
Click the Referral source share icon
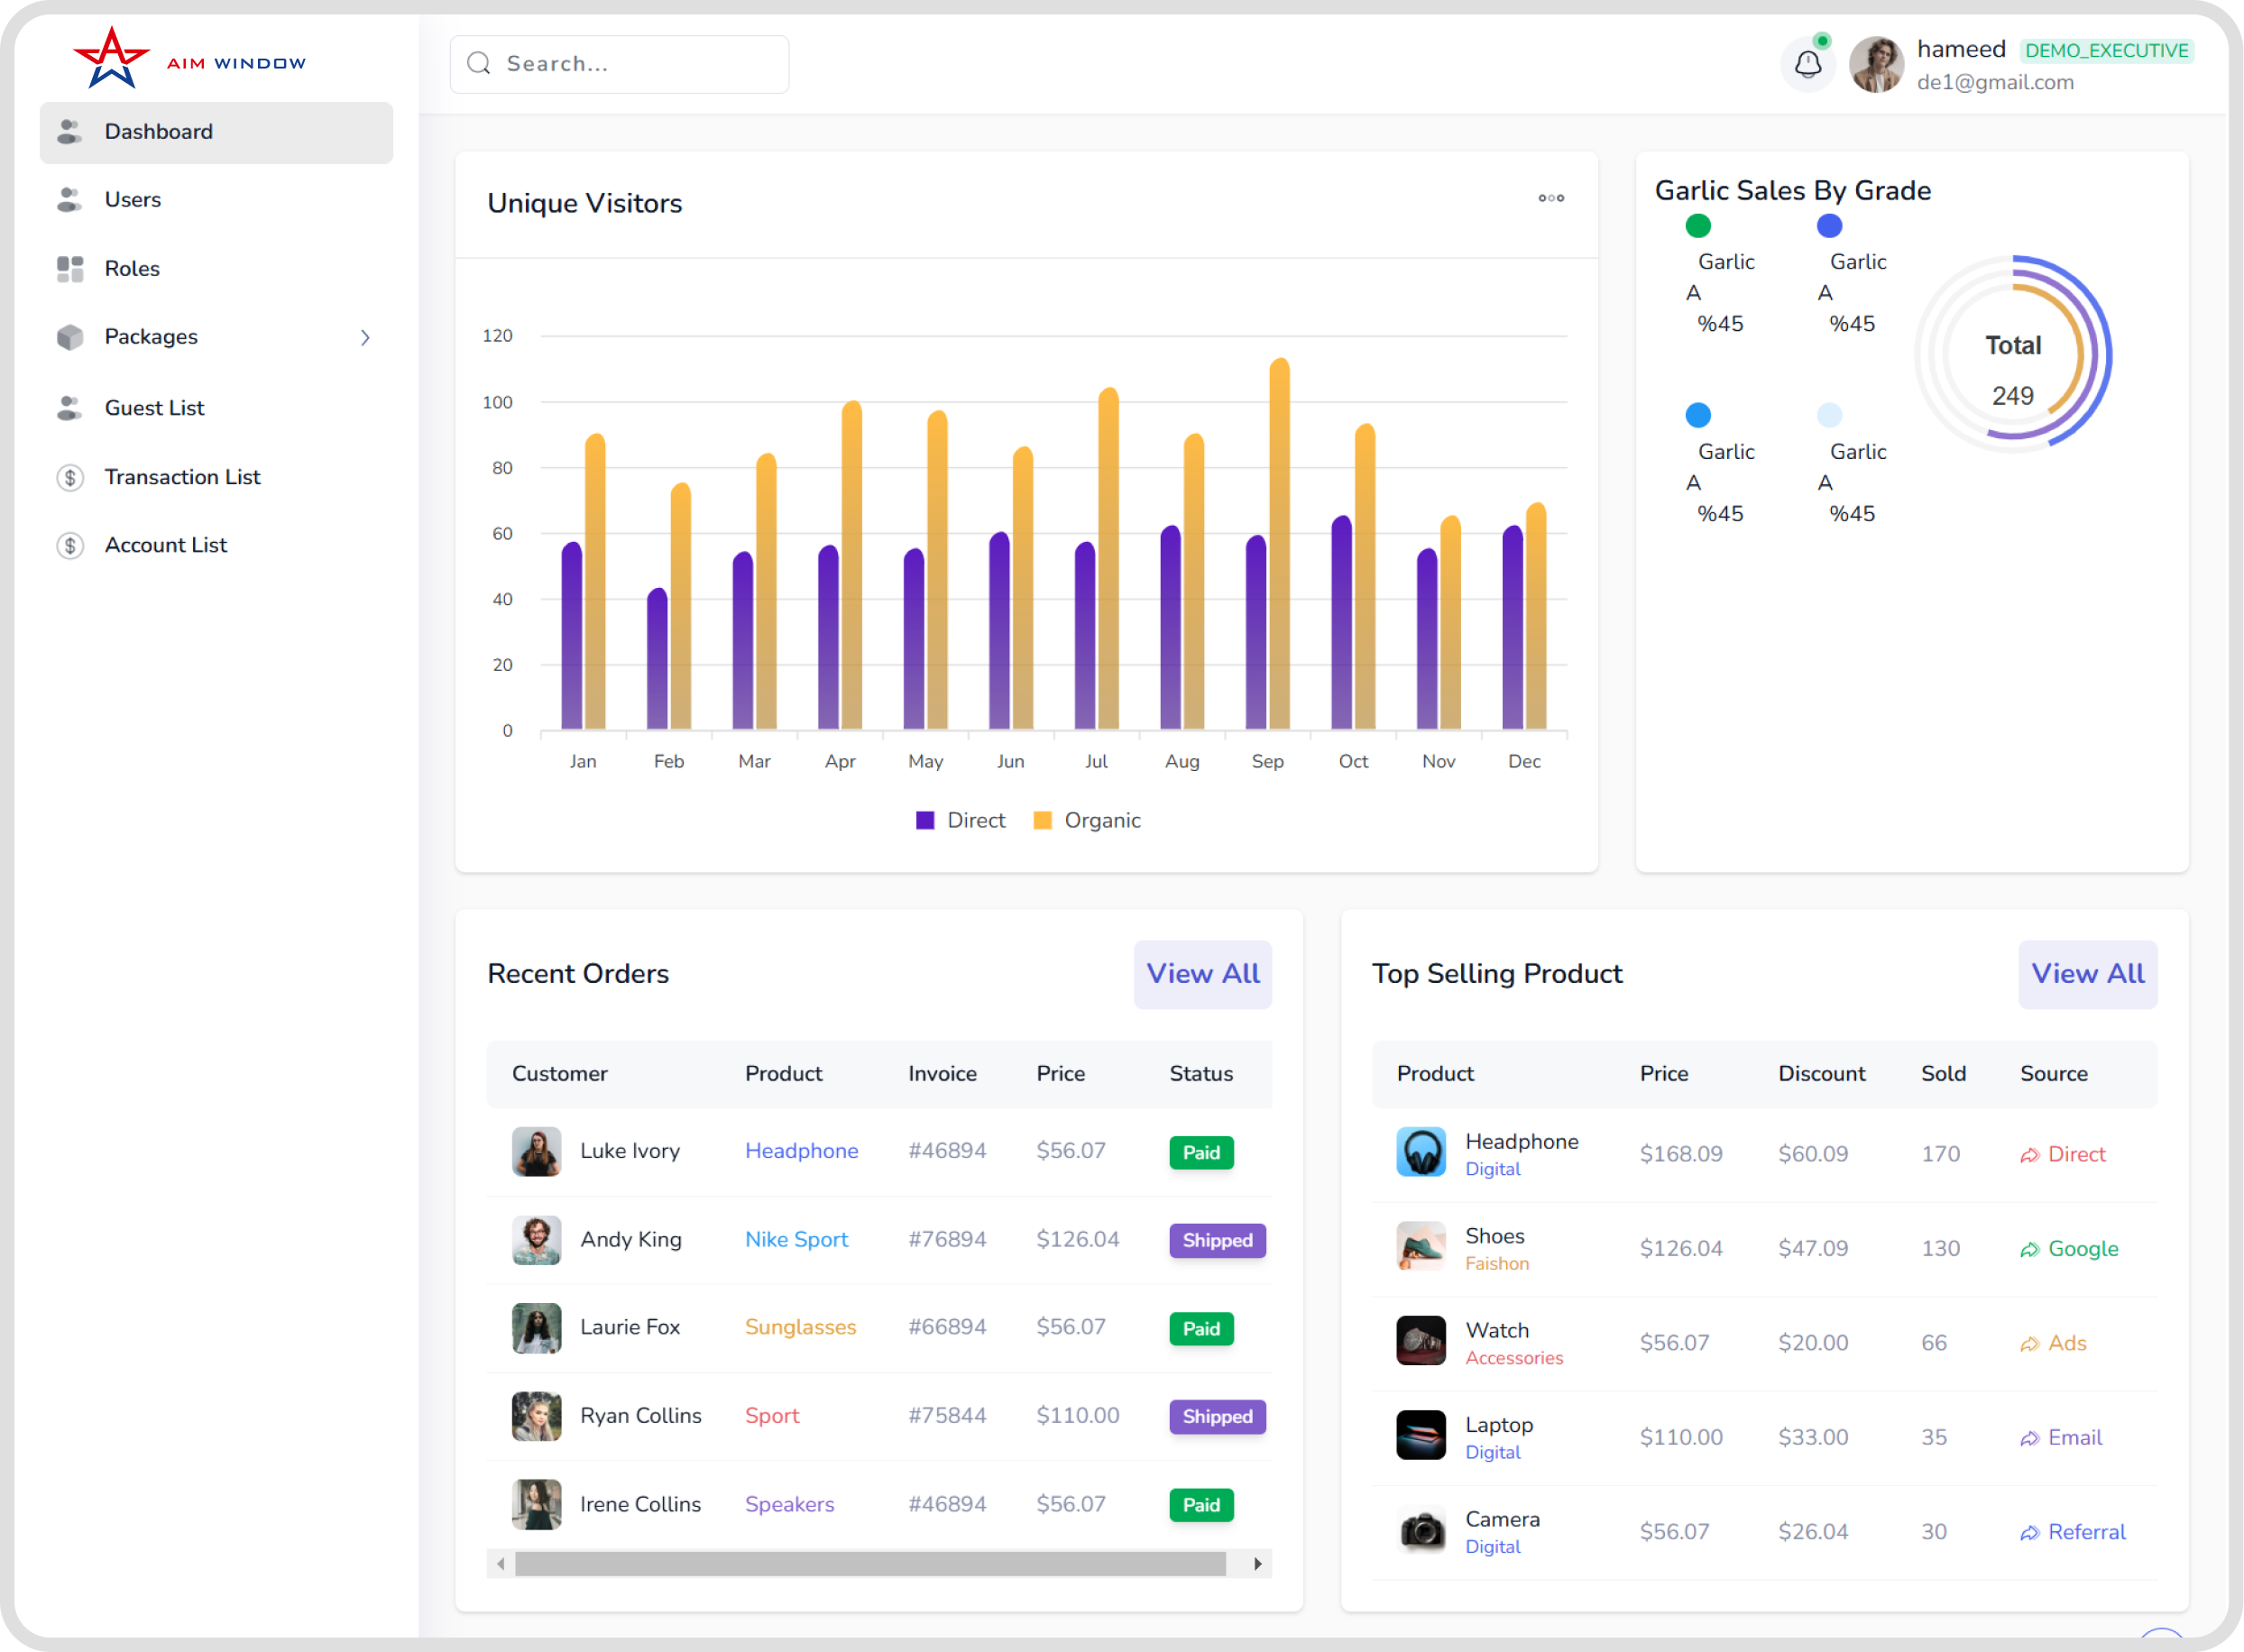2029,1533
